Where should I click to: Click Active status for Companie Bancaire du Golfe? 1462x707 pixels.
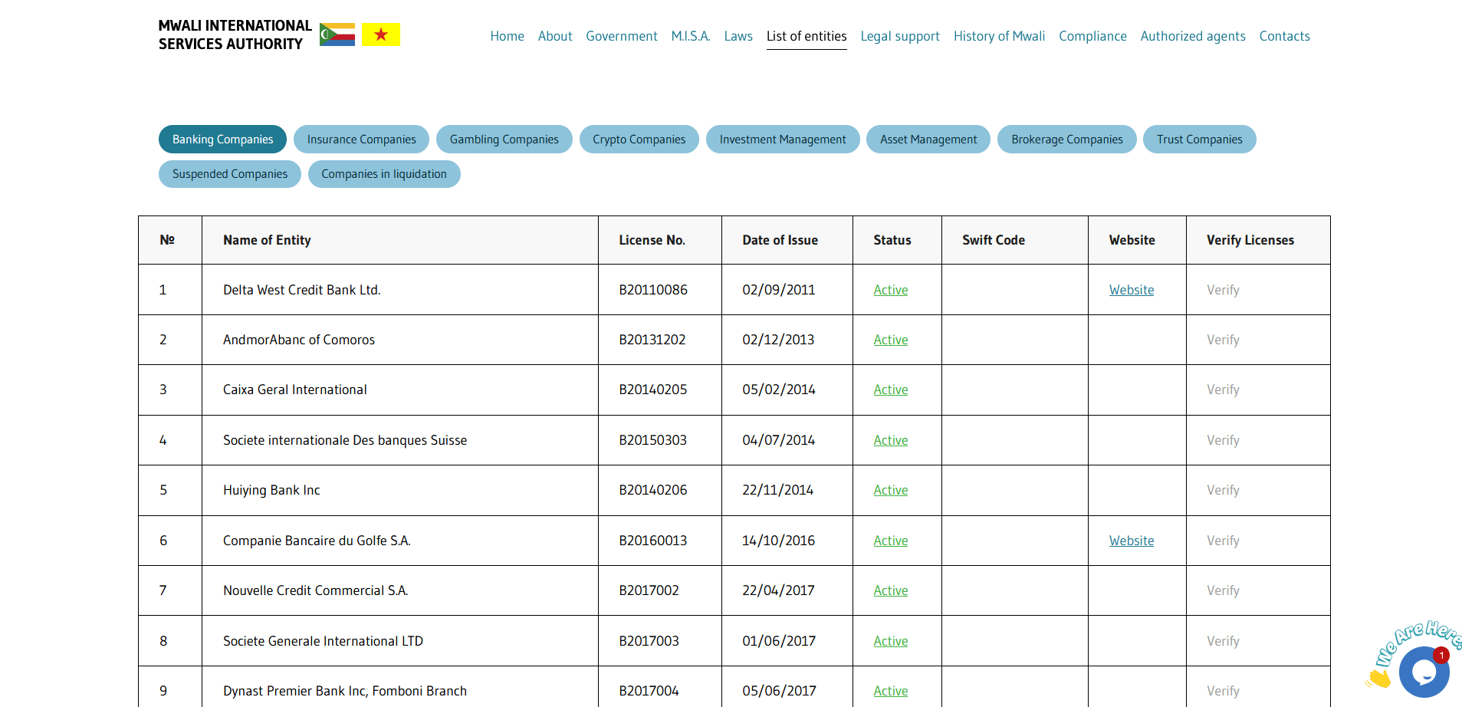tap(890, 541)
